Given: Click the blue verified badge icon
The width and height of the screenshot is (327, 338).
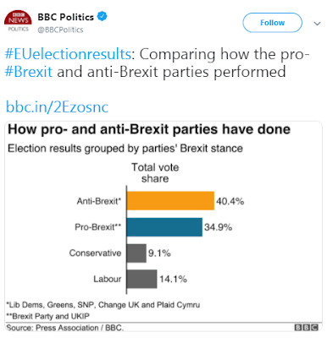Looking at the screenshot, I should click(103, 16).
